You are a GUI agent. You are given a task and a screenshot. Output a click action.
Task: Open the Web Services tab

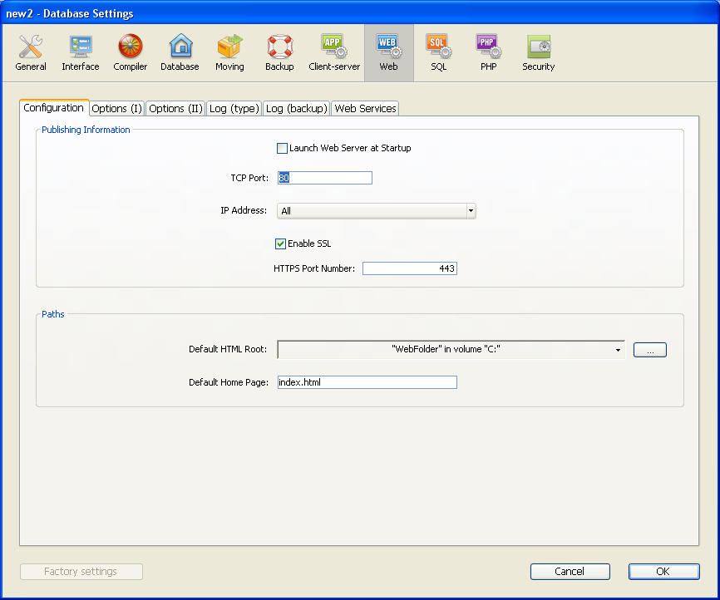click(x=365, y=109)
